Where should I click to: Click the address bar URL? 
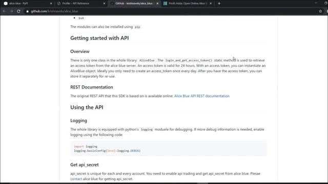click(54, 11)
